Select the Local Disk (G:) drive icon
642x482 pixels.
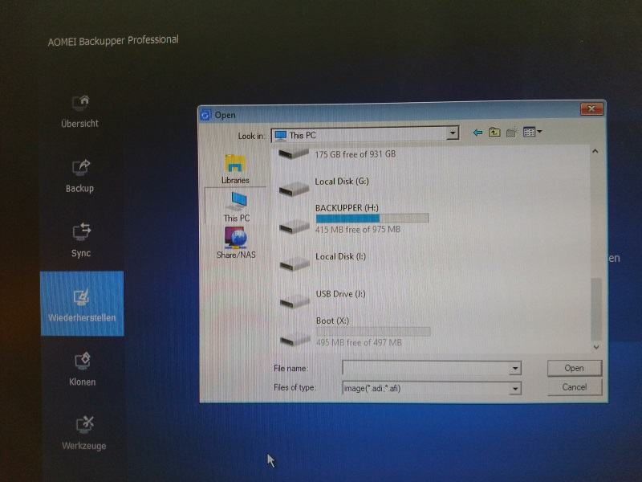pos(294,189)
